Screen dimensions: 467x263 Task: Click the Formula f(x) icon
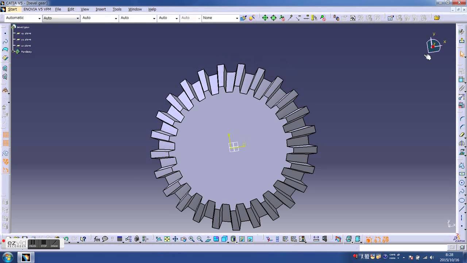tap(97, 239)
